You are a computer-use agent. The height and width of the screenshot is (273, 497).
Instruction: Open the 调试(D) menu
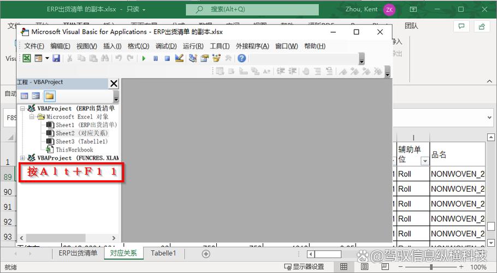[x=166, y=46]
